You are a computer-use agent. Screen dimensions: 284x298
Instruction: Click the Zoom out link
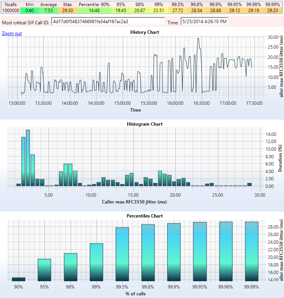pyautogui.click(x=12, y=33)
